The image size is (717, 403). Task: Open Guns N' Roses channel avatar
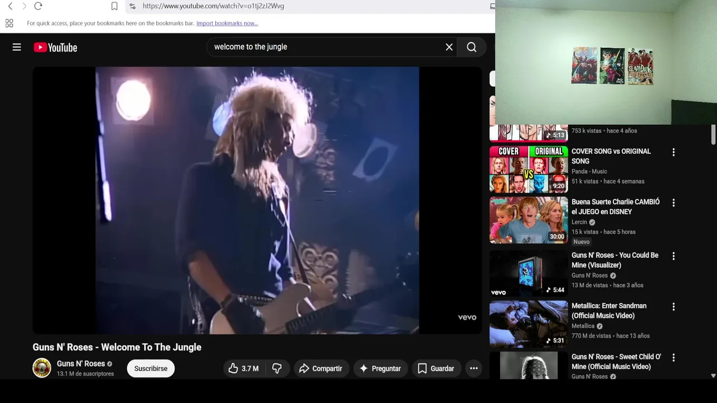[41, 368]
